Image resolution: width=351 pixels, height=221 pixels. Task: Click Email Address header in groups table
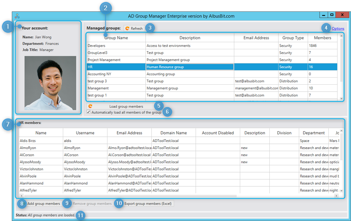[x=256, y=38]
